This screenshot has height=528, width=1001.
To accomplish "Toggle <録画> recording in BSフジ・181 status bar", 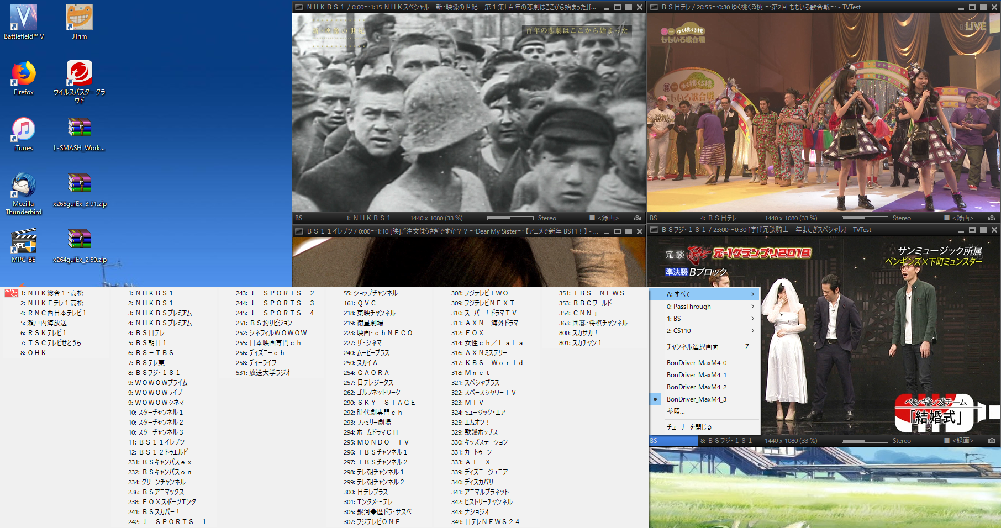I will pyautogui.click(x=959, y=441).
